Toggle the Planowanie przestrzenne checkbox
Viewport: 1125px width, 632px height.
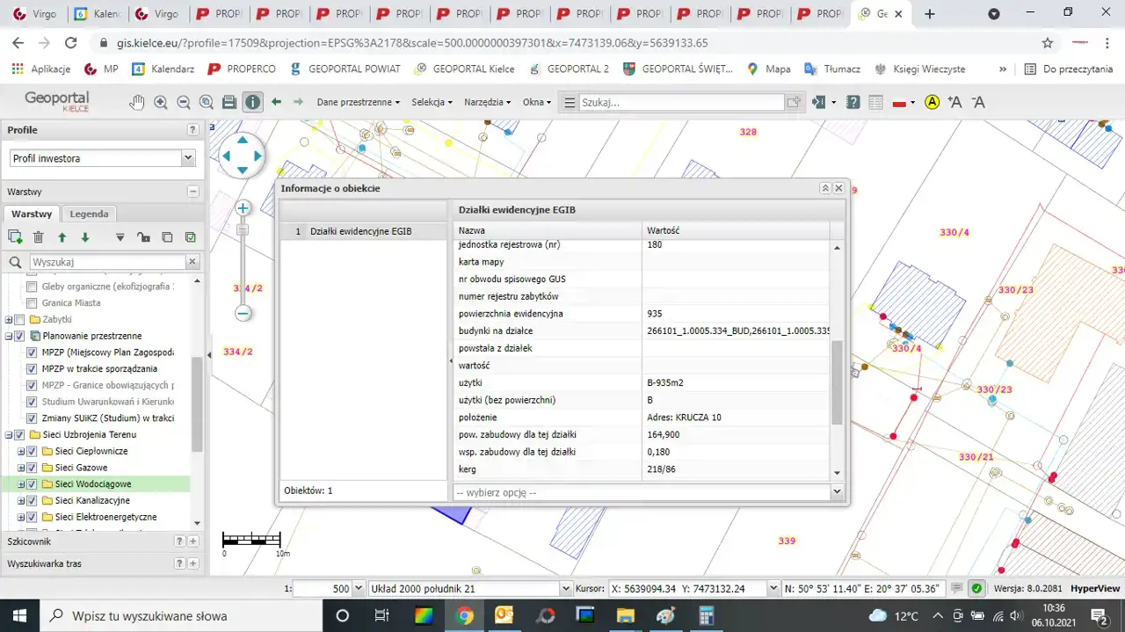[20, 336]
